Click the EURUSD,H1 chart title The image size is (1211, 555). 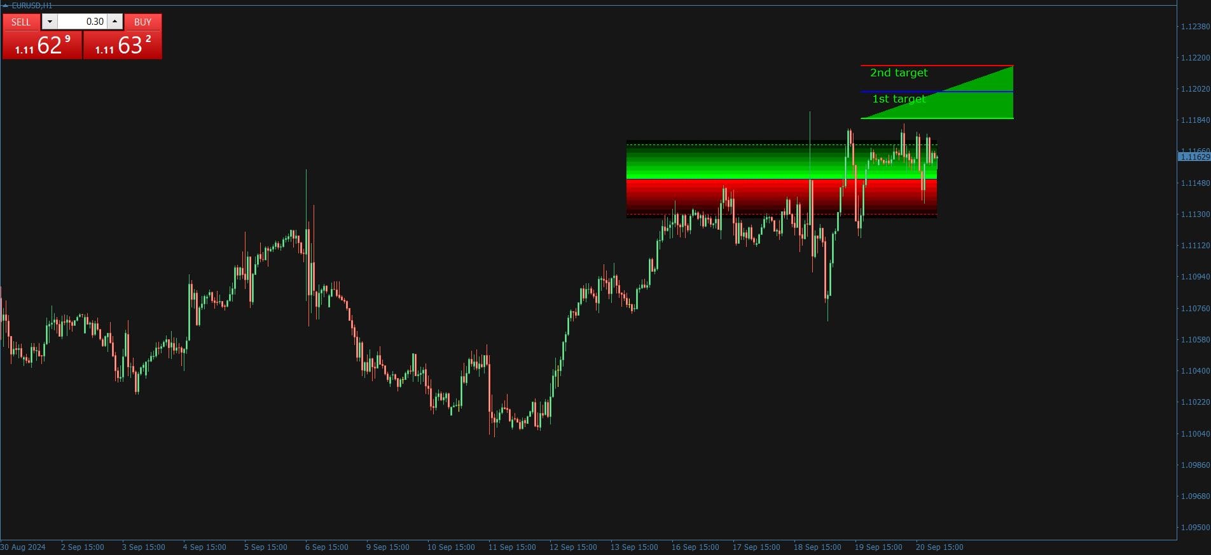[x=32, y=6]
